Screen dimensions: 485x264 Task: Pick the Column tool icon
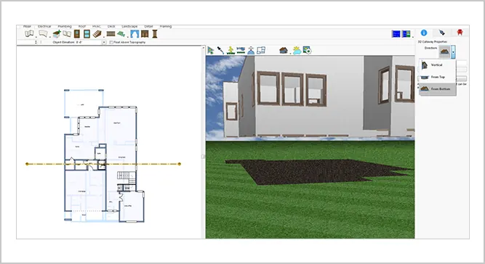pos(155,34)
